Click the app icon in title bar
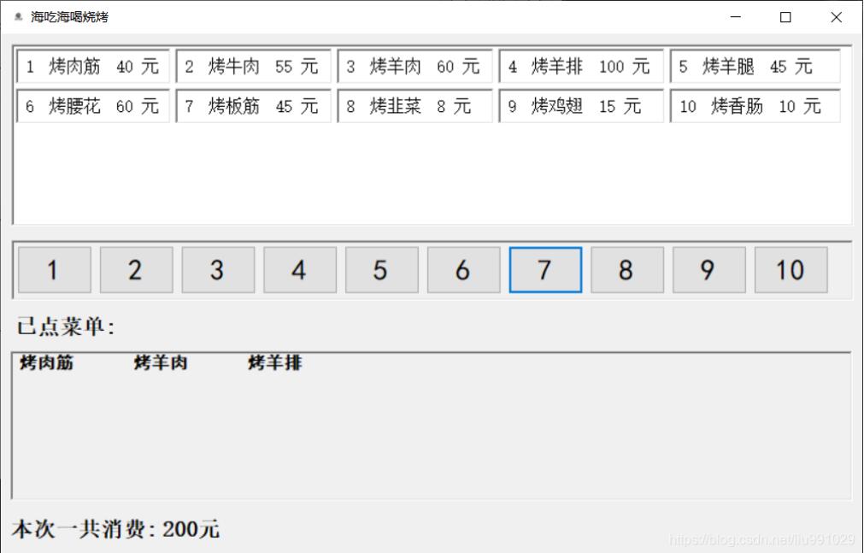 coord(18,17)
